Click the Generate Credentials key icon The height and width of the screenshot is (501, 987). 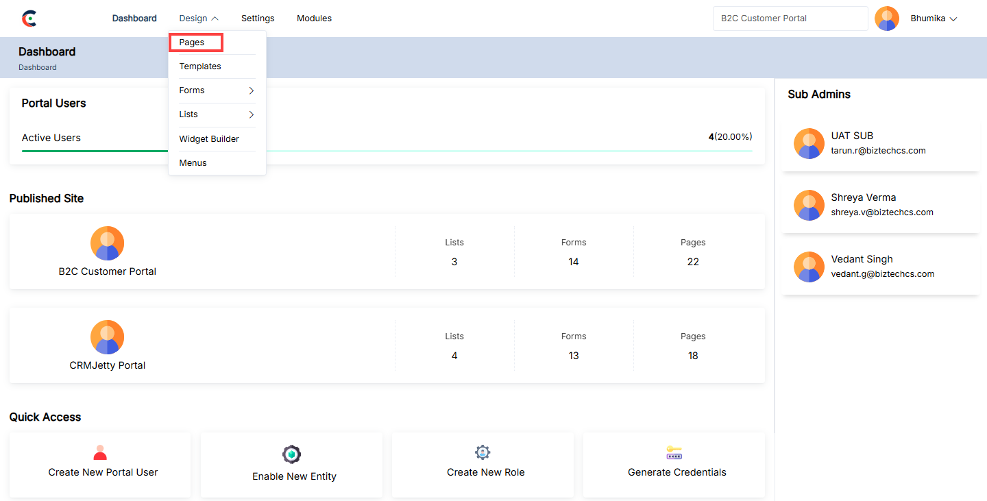click(x=674, y=453)
